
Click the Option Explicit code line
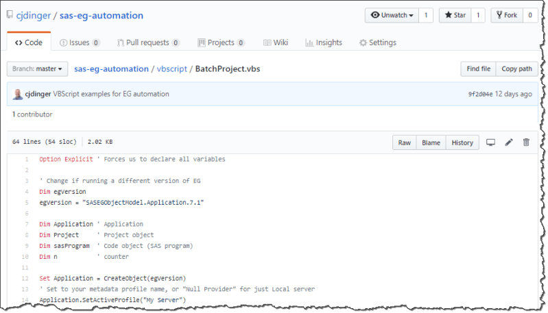click(132, 159)
